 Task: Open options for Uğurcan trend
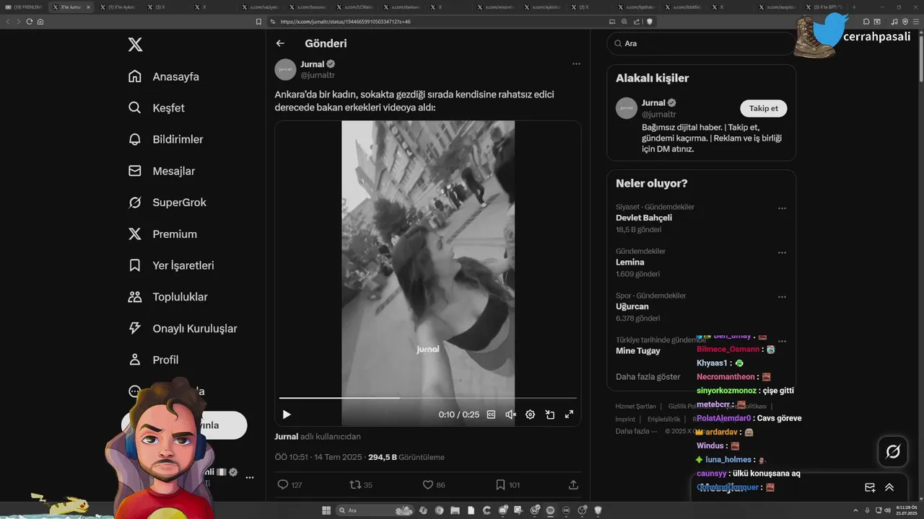[782, 297]
